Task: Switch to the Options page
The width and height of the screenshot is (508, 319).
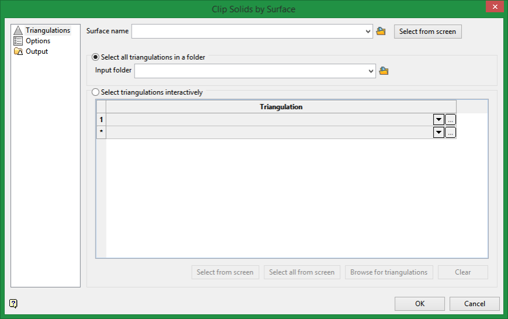Action: (38, 41)
